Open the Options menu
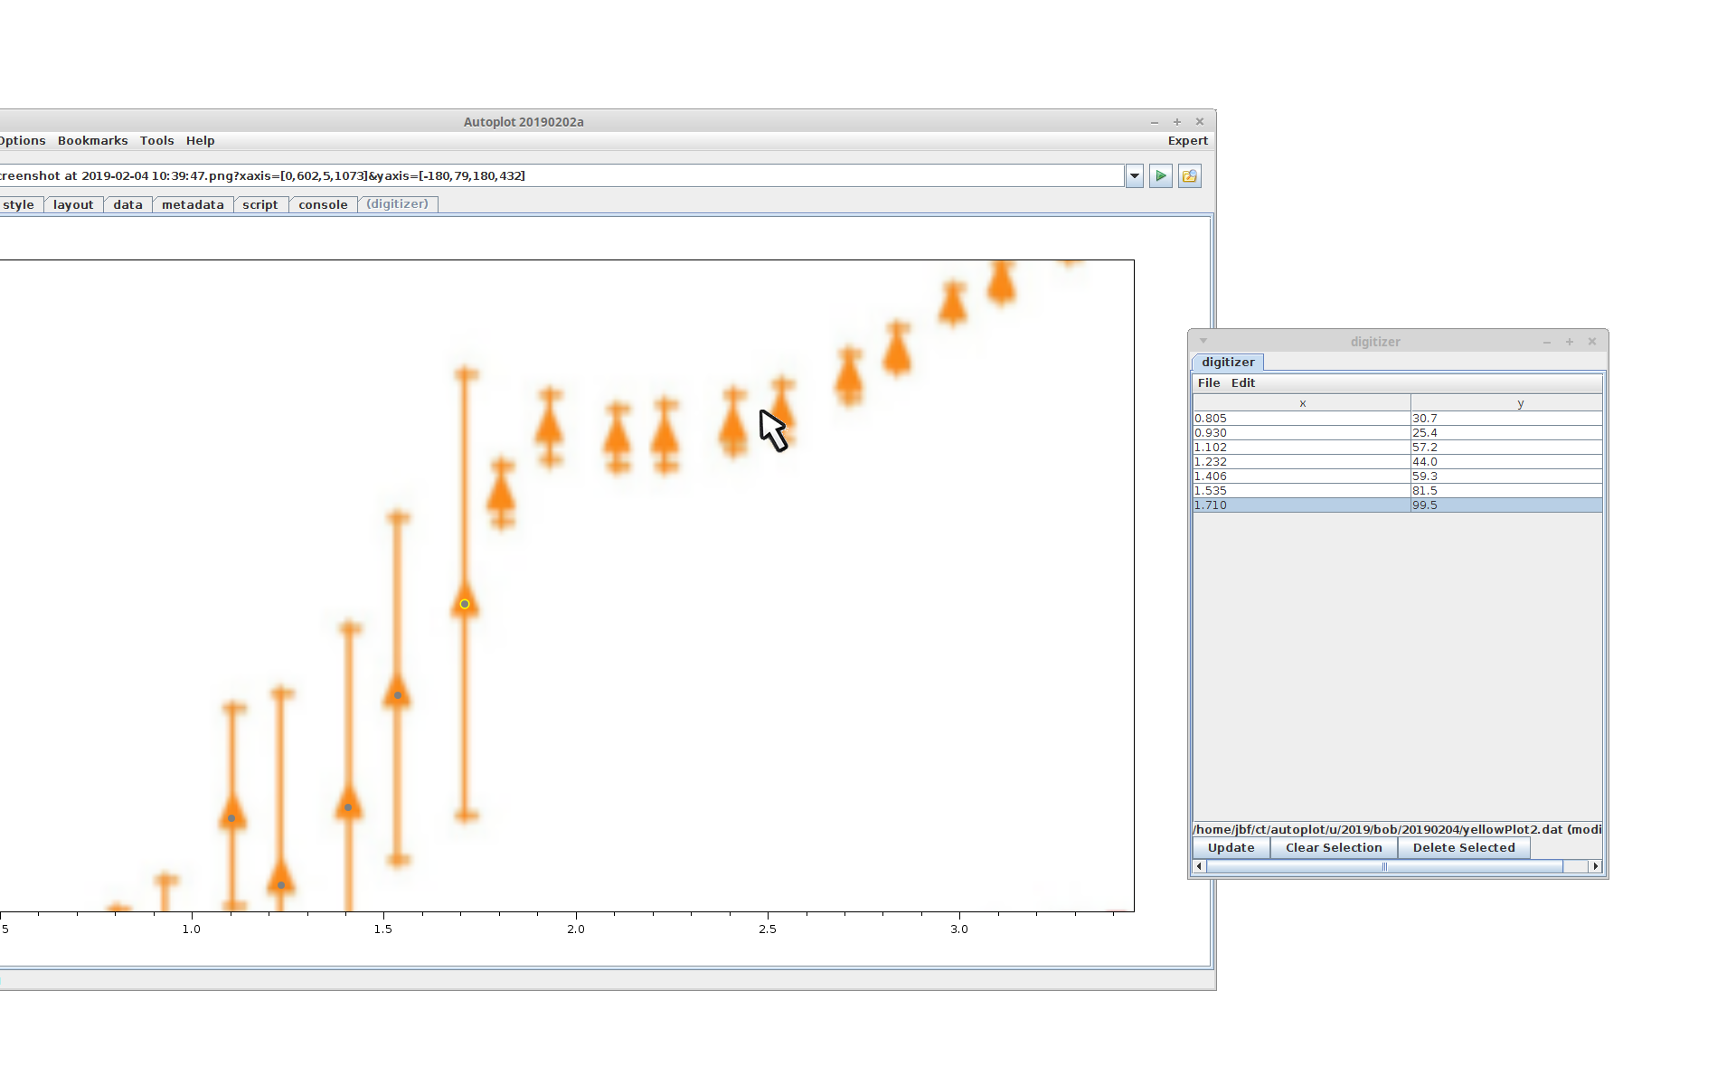This screenshot has height=1085, width=1736. click(23, 141)
